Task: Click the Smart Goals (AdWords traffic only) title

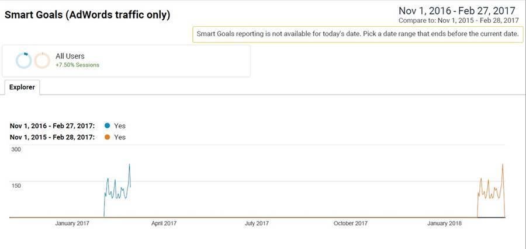Action: (87, 15)
